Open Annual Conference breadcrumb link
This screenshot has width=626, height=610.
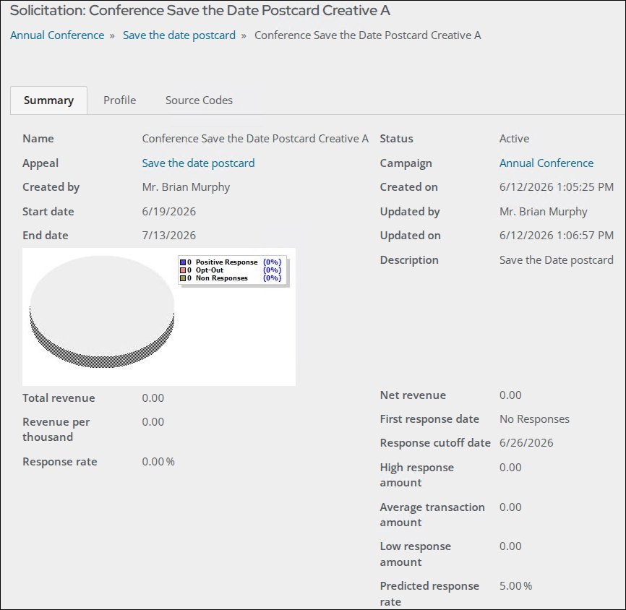(57, 35)
